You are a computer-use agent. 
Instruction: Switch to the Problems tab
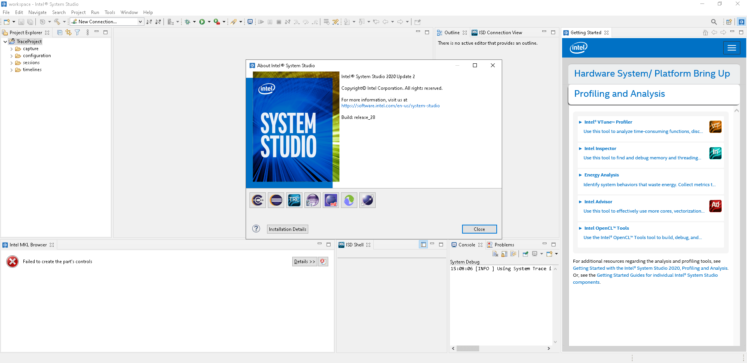(501, 245)
